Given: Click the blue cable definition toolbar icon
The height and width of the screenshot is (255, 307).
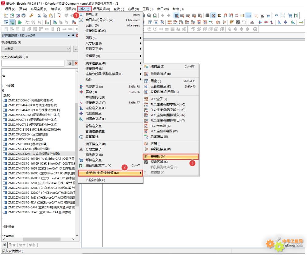Looking at the screenshot, I should tap(260, 22).
